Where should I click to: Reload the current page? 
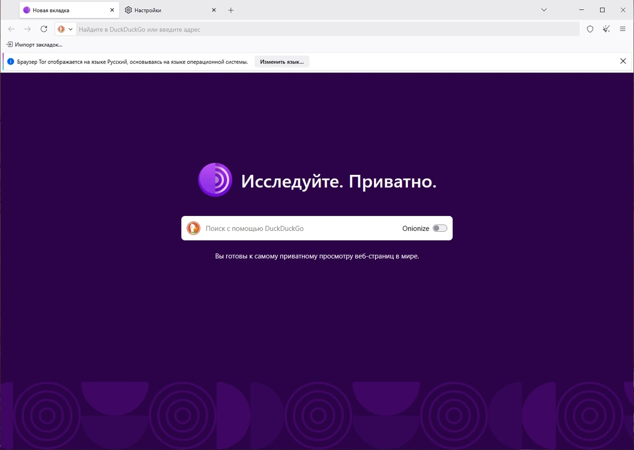(x=44, y=29)
